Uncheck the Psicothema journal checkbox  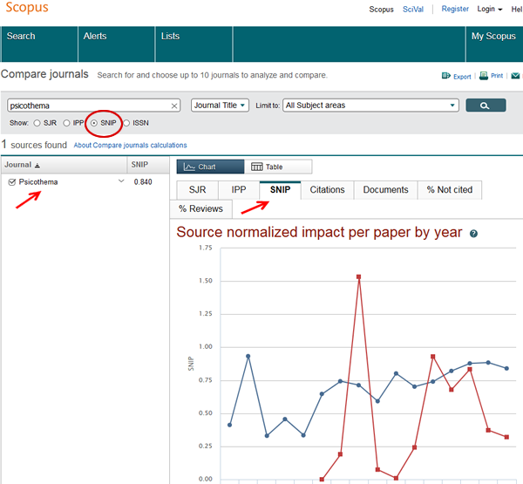(12, 181)
